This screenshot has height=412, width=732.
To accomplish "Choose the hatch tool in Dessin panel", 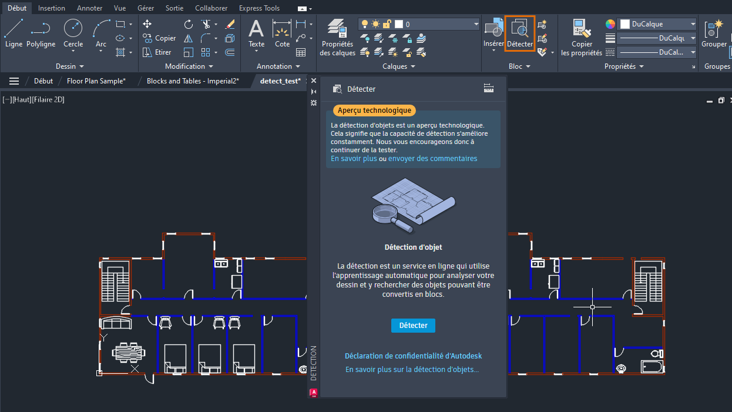I will (120, 52).
